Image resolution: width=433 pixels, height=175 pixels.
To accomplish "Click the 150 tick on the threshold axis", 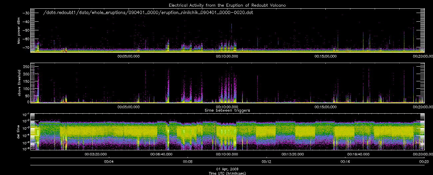I will click(26, 81).
